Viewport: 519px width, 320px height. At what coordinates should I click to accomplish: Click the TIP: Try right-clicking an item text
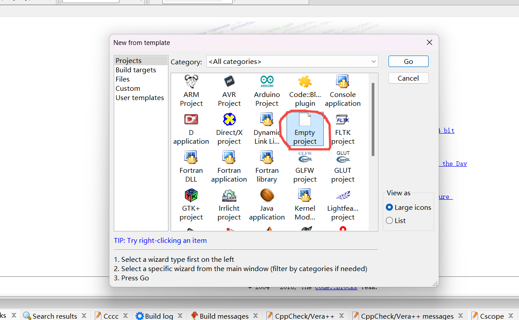tap(160, 241)
